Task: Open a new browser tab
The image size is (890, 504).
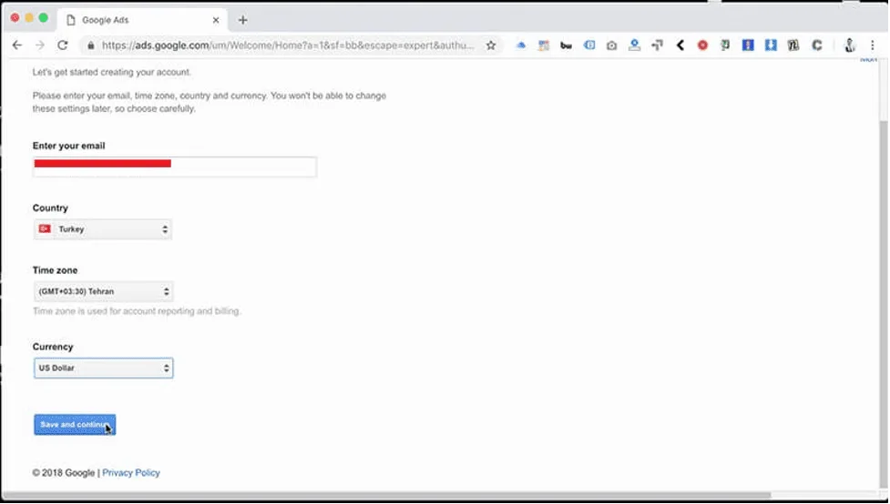Action: 242,20
